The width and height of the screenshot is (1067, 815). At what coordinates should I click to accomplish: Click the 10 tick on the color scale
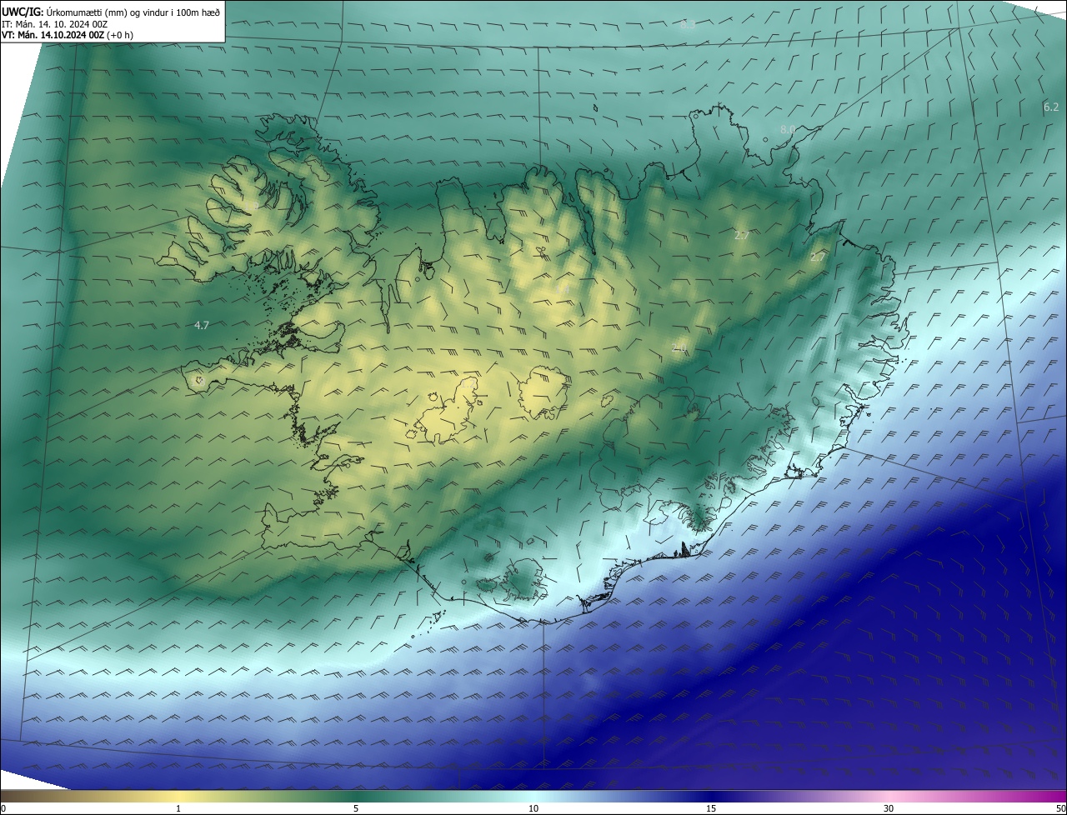coord(533,808)
